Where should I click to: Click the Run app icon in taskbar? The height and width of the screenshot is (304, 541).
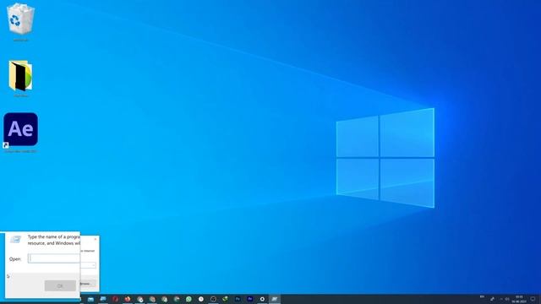(x=275, y=299)
